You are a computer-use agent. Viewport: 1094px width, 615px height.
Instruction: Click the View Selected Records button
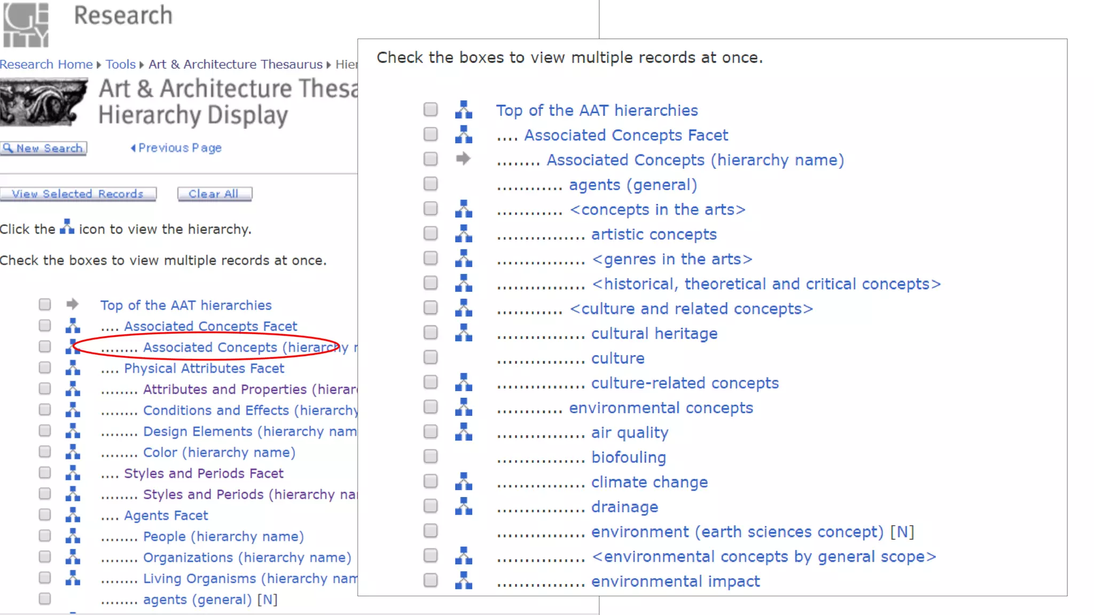pyautogui.click(x=78, y=194)
